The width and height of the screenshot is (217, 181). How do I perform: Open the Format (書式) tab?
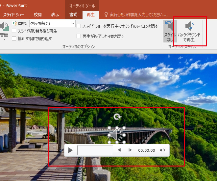pyautogui.click(x=73, y=14)
